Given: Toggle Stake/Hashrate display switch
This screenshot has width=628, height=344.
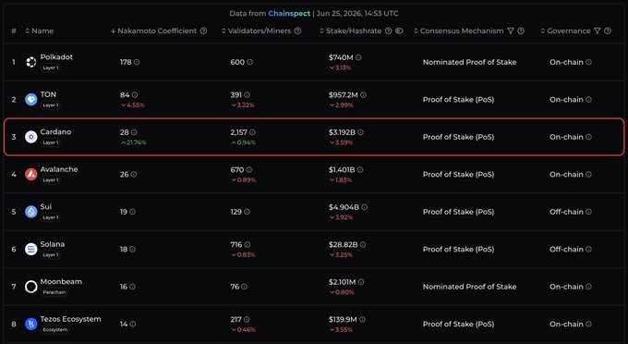Looking at the screenshot, I should (x=399, y=31).
